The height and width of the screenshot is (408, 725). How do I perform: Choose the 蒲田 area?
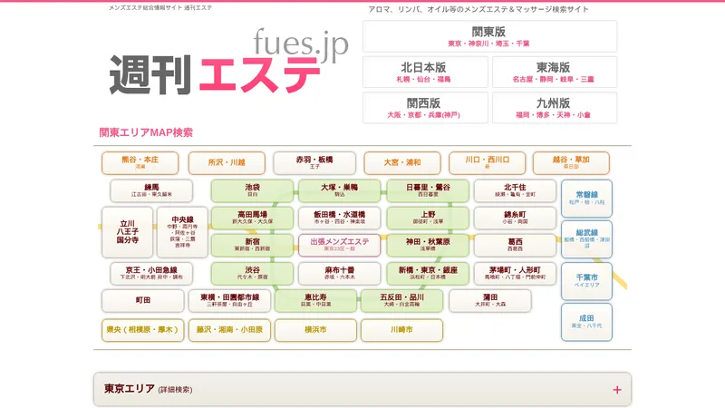tap(490, 301)
